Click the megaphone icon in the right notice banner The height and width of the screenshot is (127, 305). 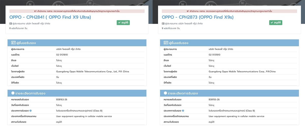click(x=188, y=11)
